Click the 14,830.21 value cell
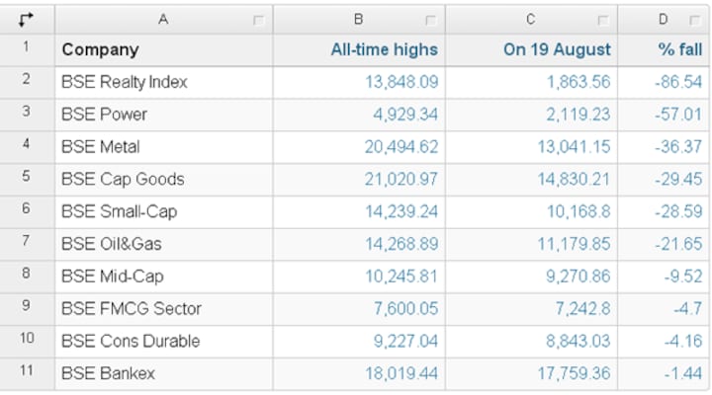The width and height of the screenshot is (712, 395). tap(531, 180)
